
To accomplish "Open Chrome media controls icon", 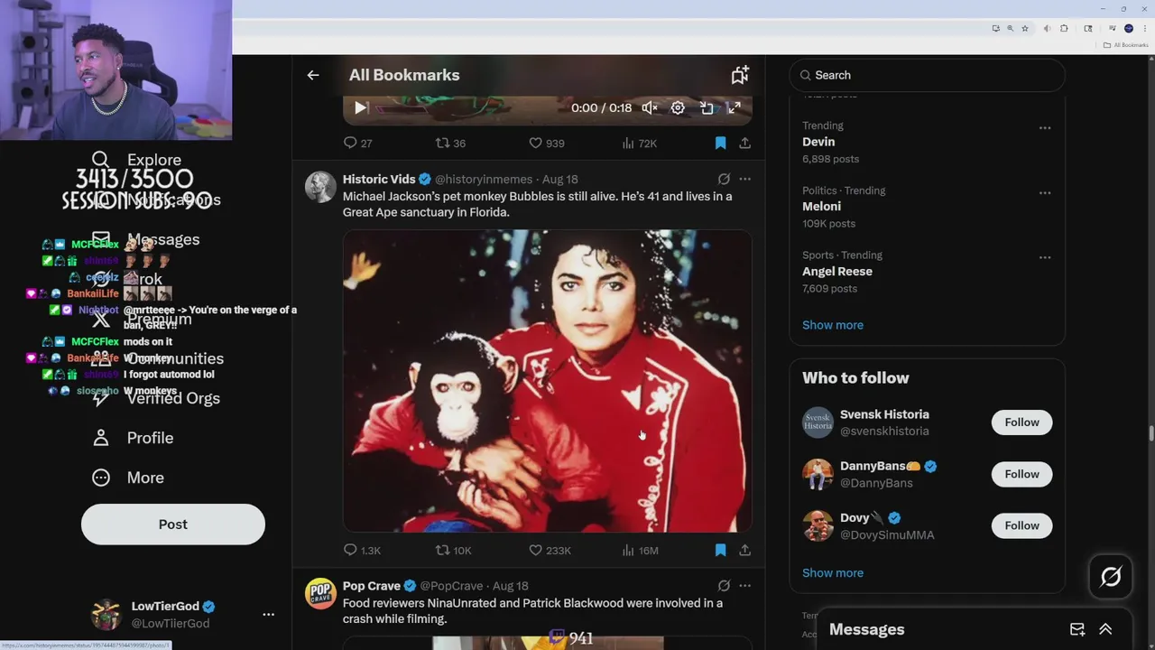I will (1113, 28).
